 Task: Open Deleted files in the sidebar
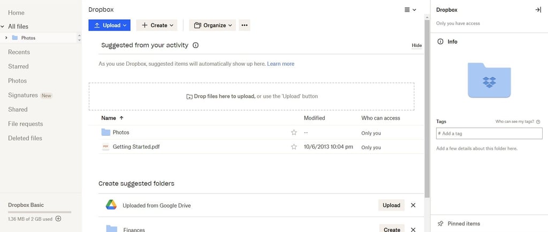tap(25, 138)
